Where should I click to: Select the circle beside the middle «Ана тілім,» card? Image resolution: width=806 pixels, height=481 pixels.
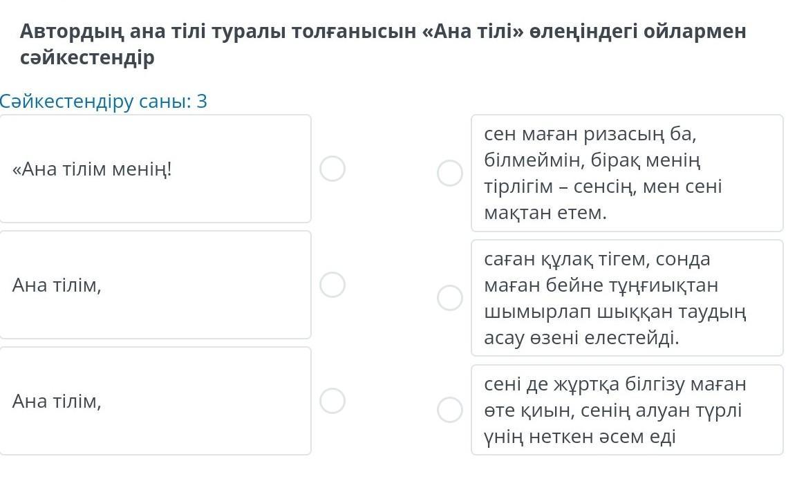pyautogui.click(x=332, y=285)
